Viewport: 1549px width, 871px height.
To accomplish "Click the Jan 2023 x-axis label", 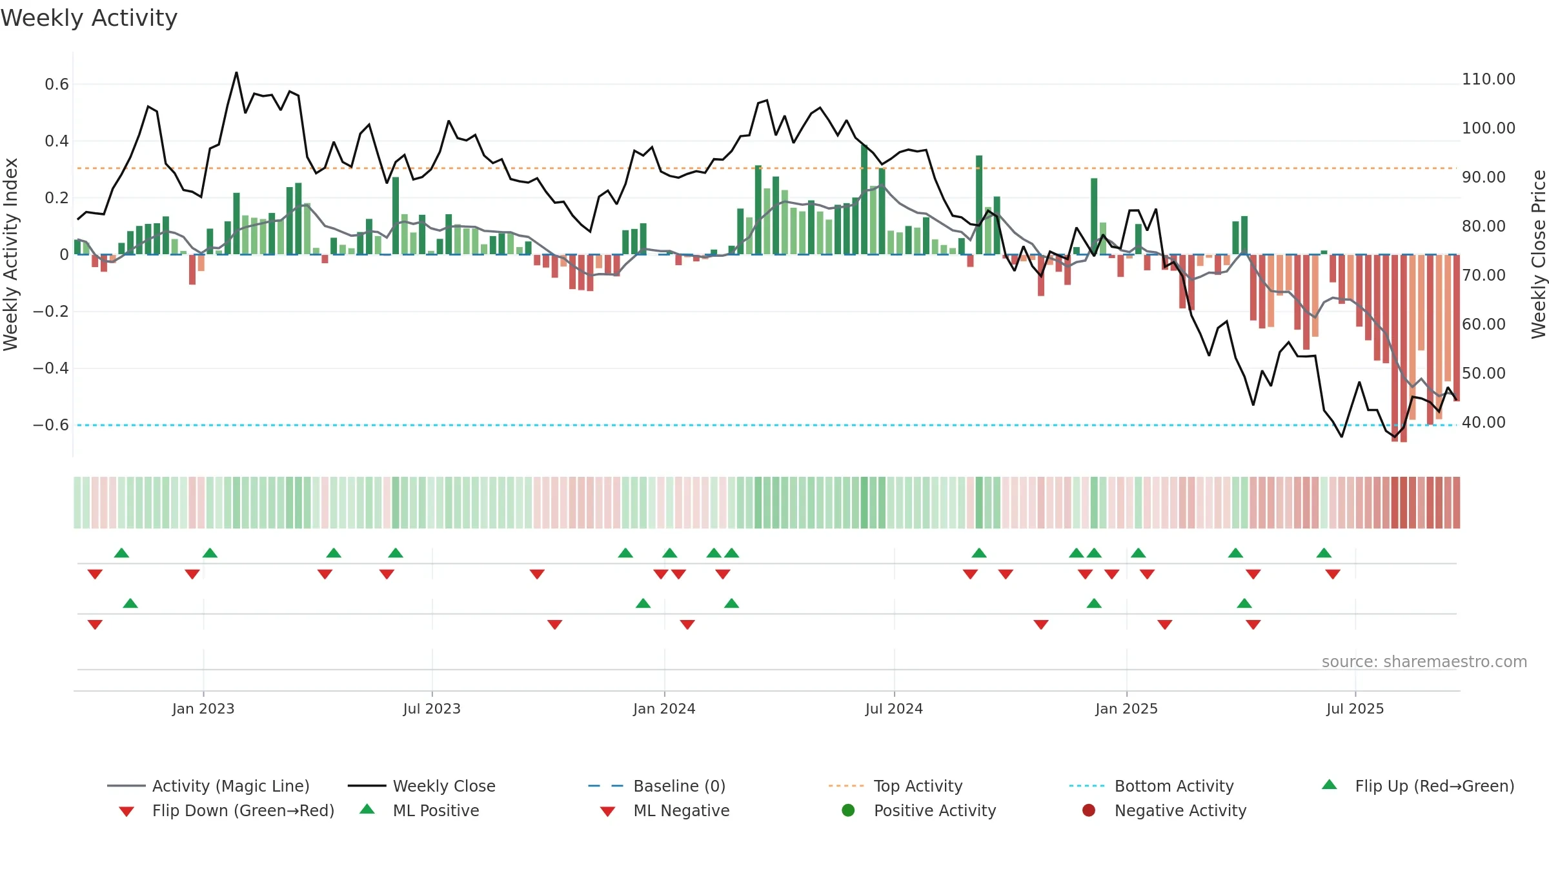I will click(x=203, y=708).
